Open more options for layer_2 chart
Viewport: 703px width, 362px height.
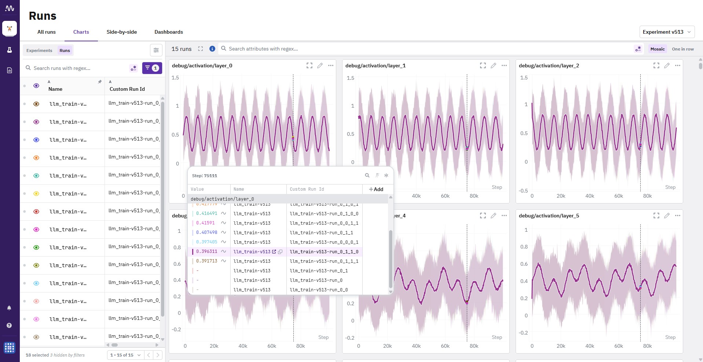(x=678, y=66)
